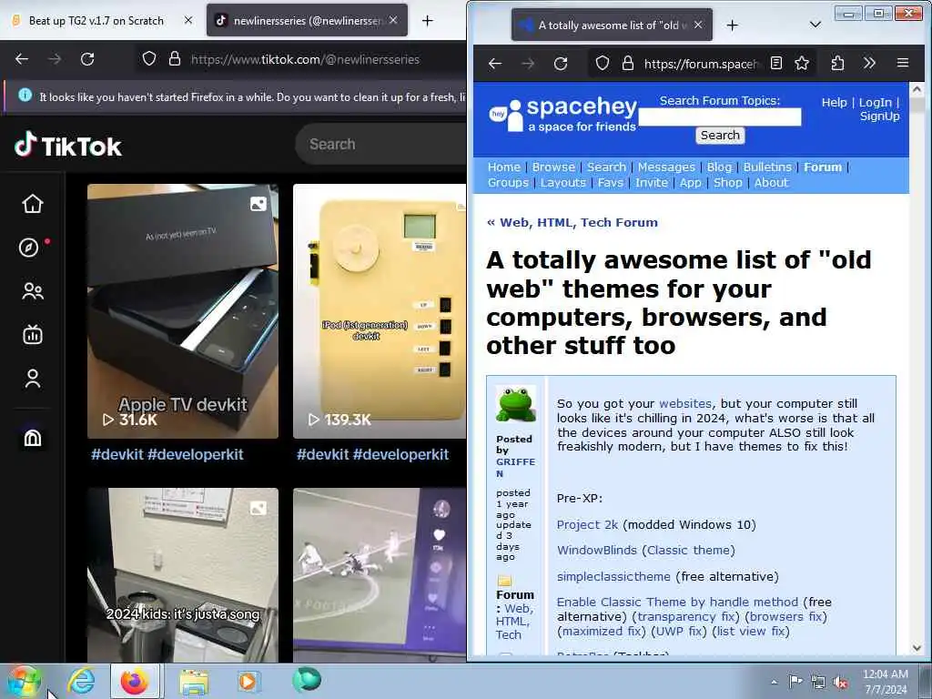The image size is (932, 699).
Task: Launch Internet Explorer from taskbar
Action: coord(81,681)
